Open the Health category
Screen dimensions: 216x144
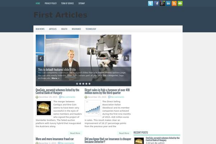[64, 29]
